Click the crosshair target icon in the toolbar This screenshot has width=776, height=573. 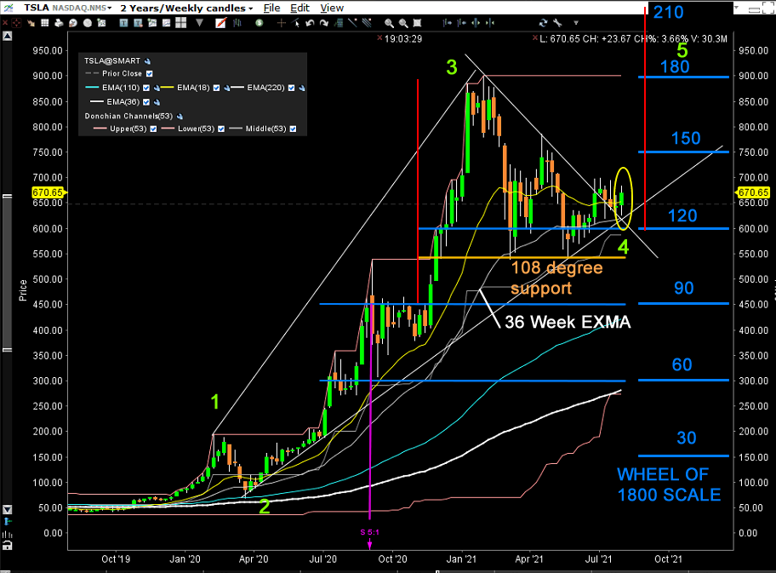[17, 23]
